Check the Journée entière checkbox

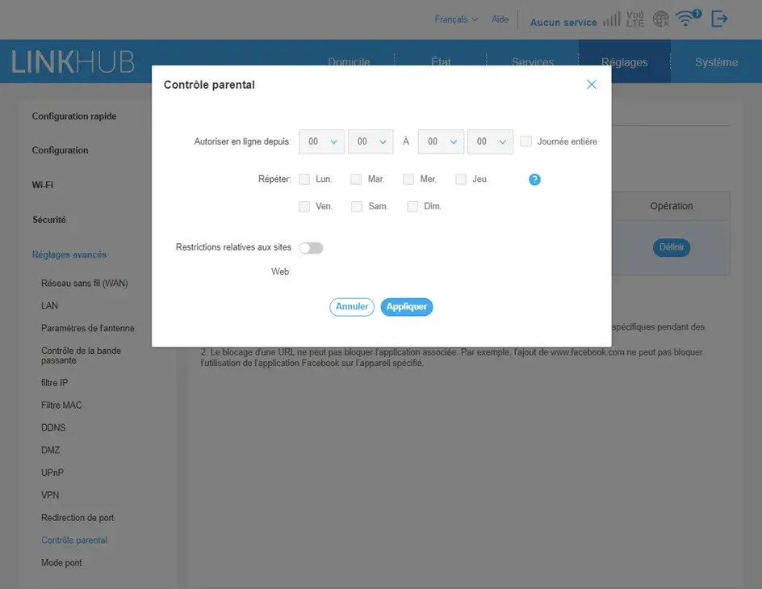click(x=526, y=141)
